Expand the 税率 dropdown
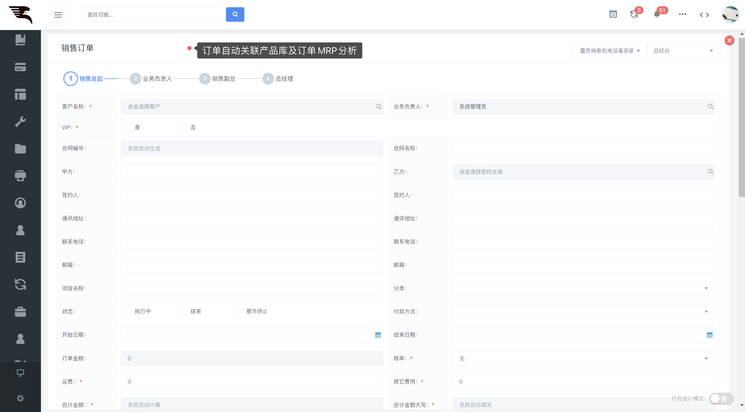745x412 pixels. 583,358
